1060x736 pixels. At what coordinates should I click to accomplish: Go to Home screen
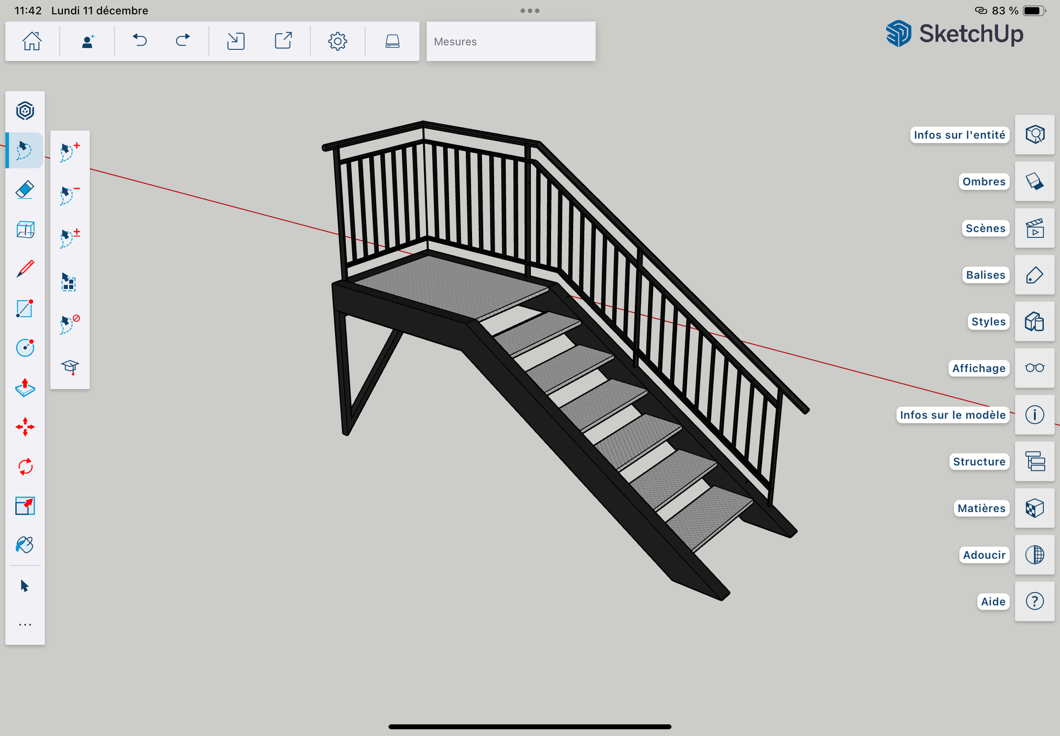pos(32,41)
